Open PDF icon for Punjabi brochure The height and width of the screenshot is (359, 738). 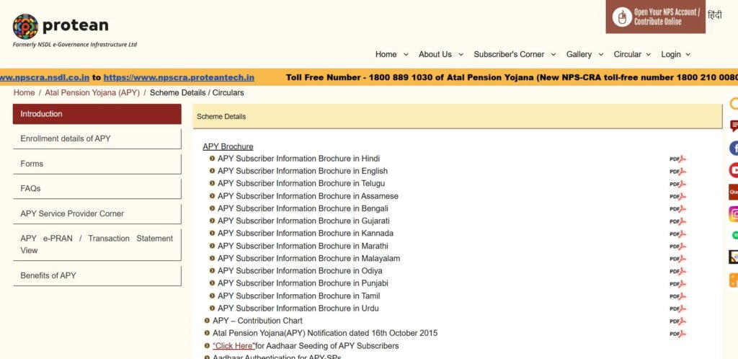[677, 284]
